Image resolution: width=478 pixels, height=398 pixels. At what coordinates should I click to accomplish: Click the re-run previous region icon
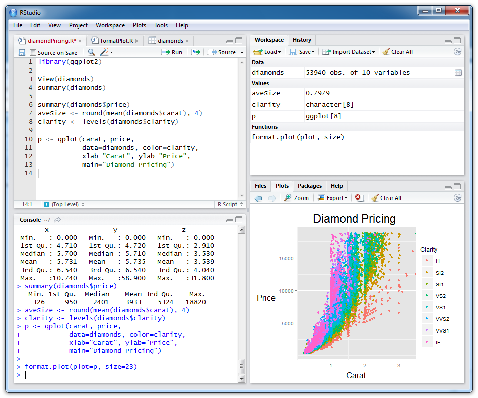click(196, 52)
